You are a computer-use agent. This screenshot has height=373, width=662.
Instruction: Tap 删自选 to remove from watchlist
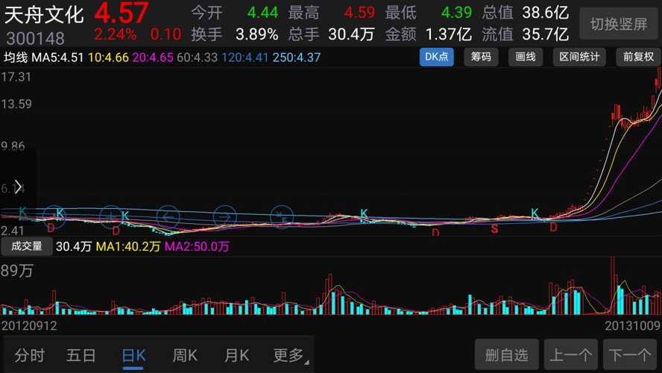(507, 354)
